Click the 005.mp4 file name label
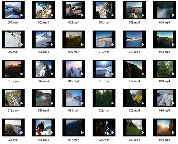 coord(134,23)
